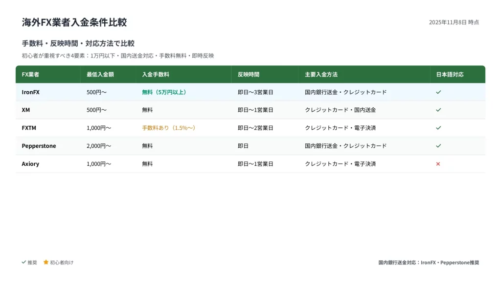The image size is (501, 281).
Task: Select the 最低入金額 column header
Action: point(100,75)
